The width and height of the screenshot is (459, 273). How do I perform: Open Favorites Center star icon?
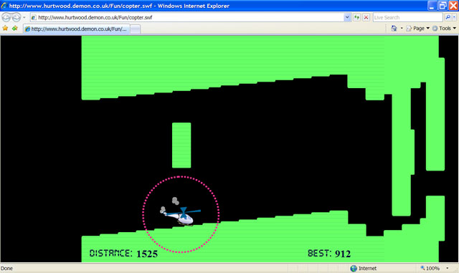5,29
